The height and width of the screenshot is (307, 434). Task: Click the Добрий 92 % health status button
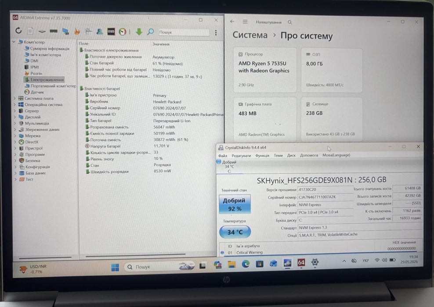tap(235, 204)
